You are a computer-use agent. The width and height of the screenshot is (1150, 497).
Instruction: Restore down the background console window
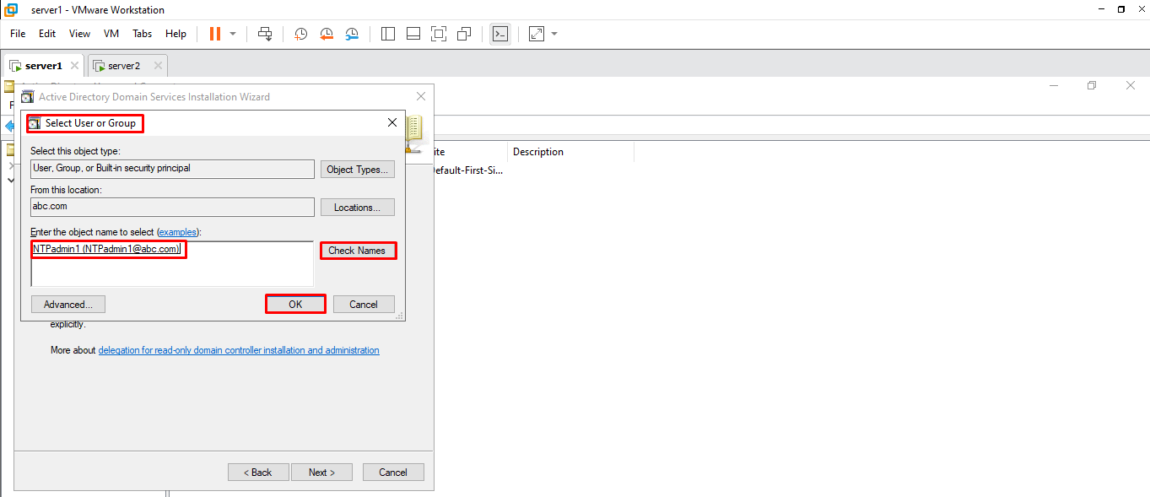[1092, 85]
